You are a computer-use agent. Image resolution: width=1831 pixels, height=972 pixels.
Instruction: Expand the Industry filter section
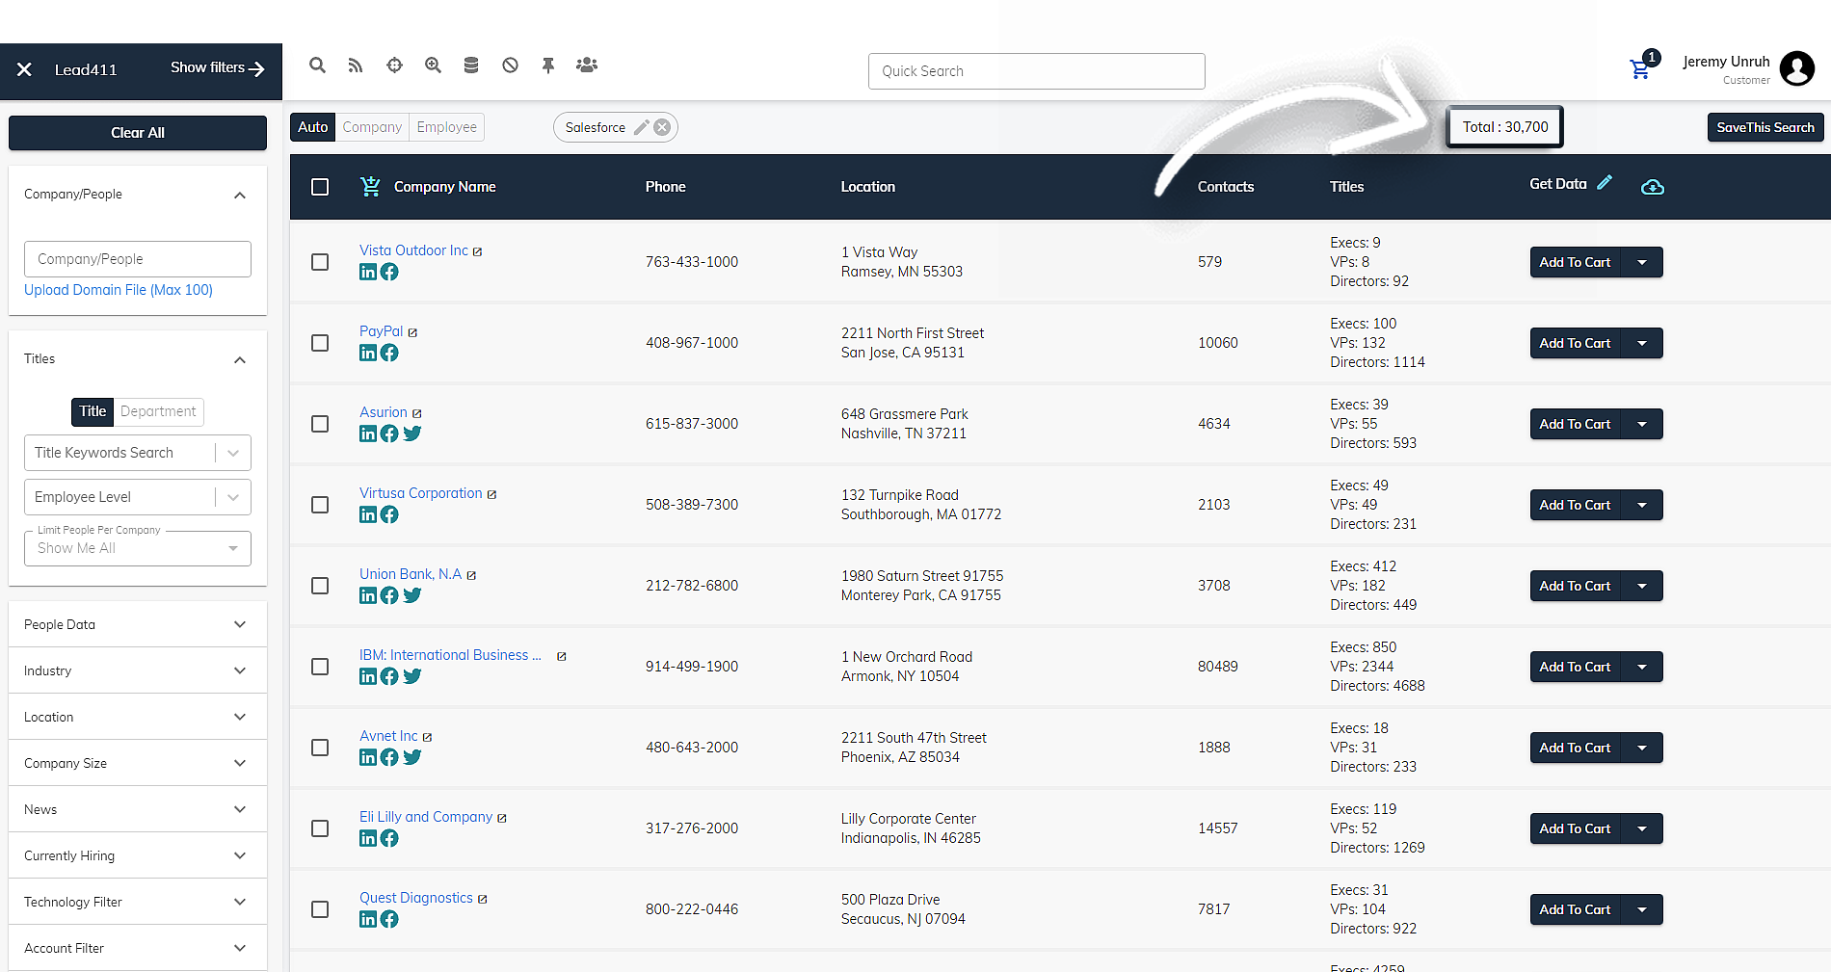pyautogui.click(x=137, y=670)
